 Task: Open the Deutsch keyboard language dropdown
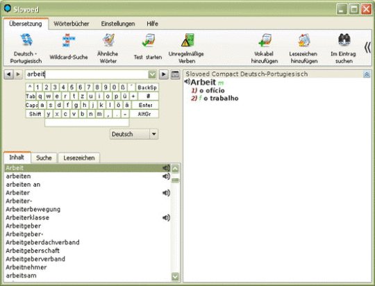pos(154,134)
